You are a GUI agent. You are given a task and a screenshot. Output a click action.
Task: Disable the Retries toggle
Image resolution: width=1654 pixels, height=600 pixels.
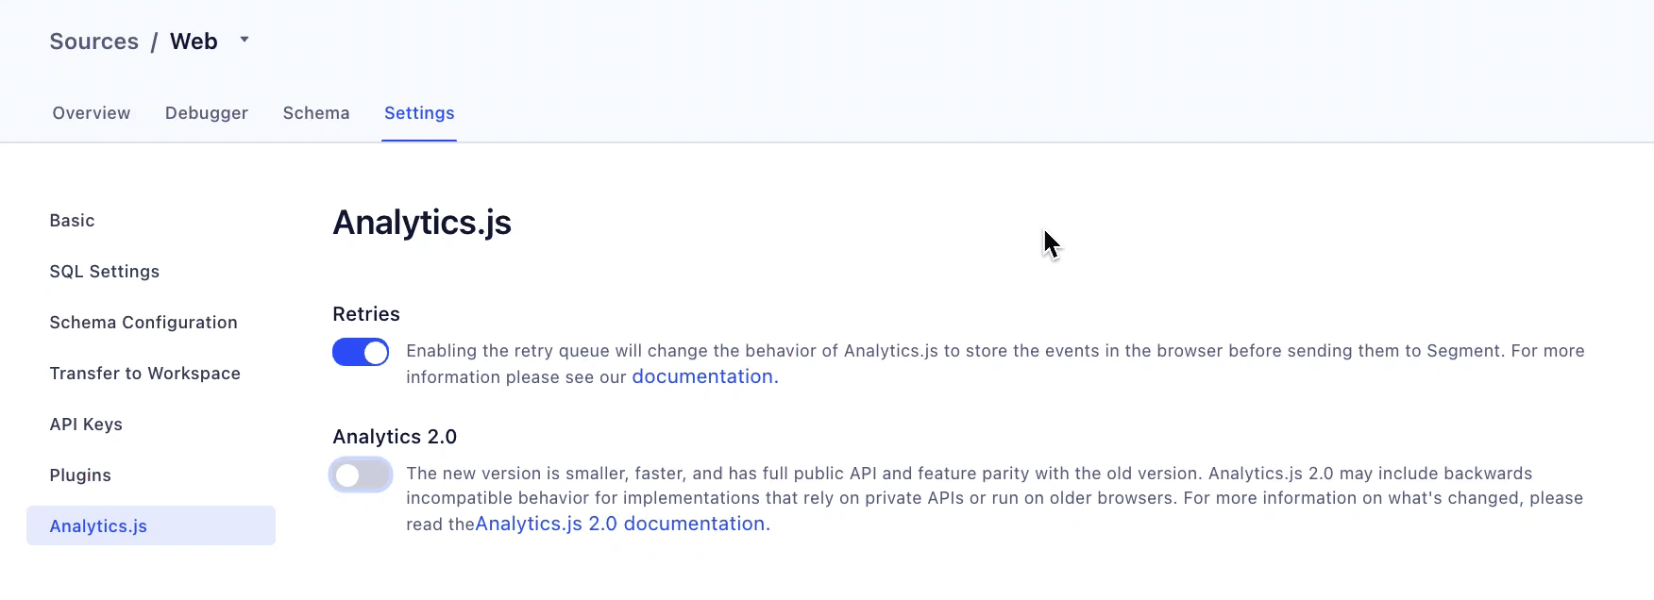[361, 352]
